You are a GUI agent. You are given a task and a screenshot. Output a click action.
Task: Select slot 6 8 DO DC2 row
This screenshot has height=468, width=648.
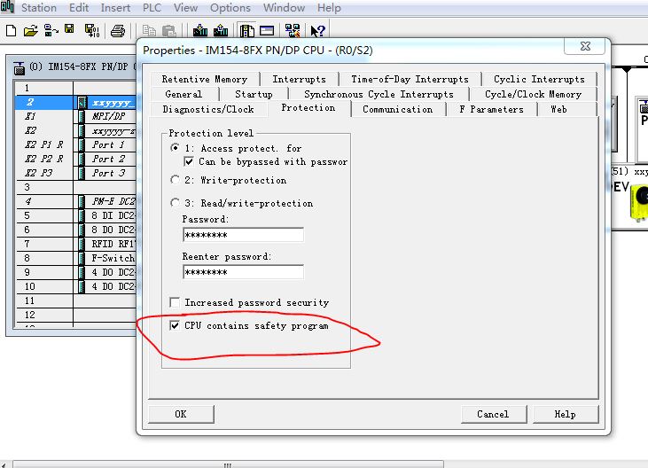[76, 230]
